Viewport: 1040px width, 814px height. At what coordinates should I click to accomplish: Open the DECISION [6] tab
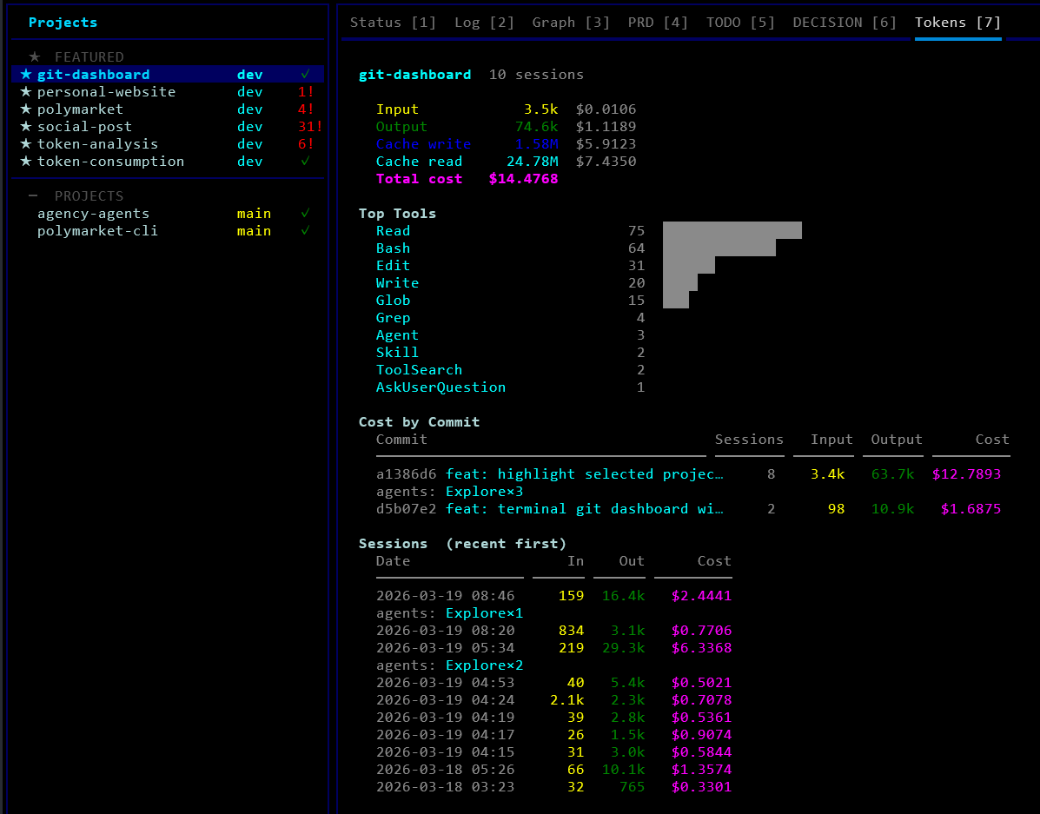(x=844, y=23)
